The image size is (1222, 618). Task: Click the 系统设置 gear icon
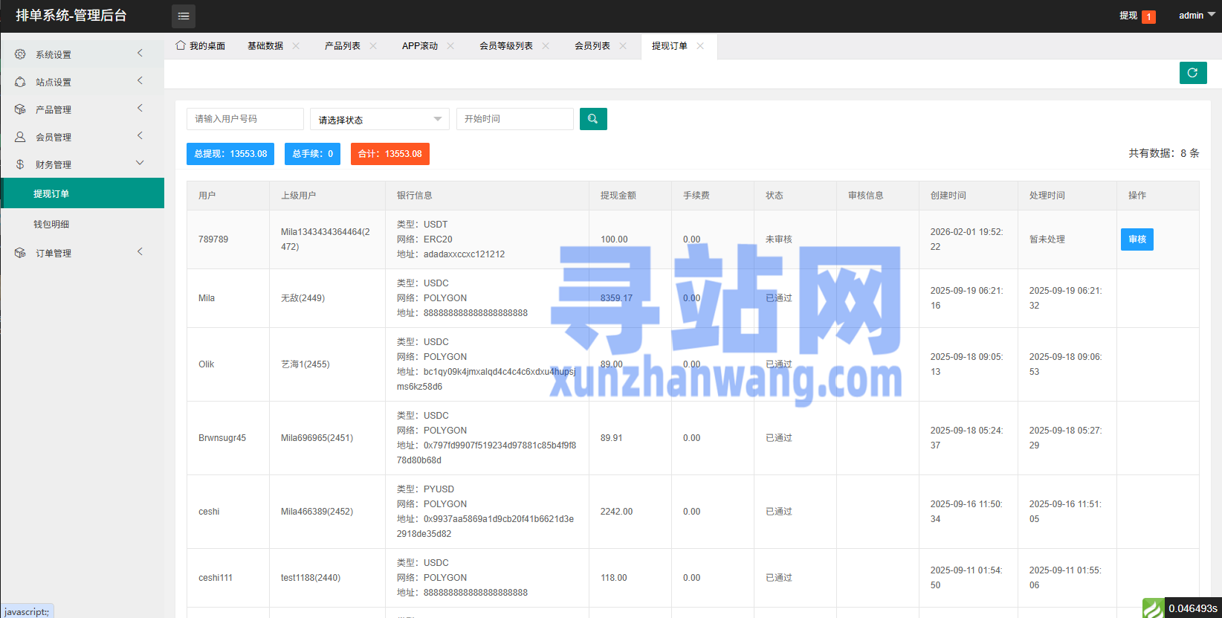20,54
